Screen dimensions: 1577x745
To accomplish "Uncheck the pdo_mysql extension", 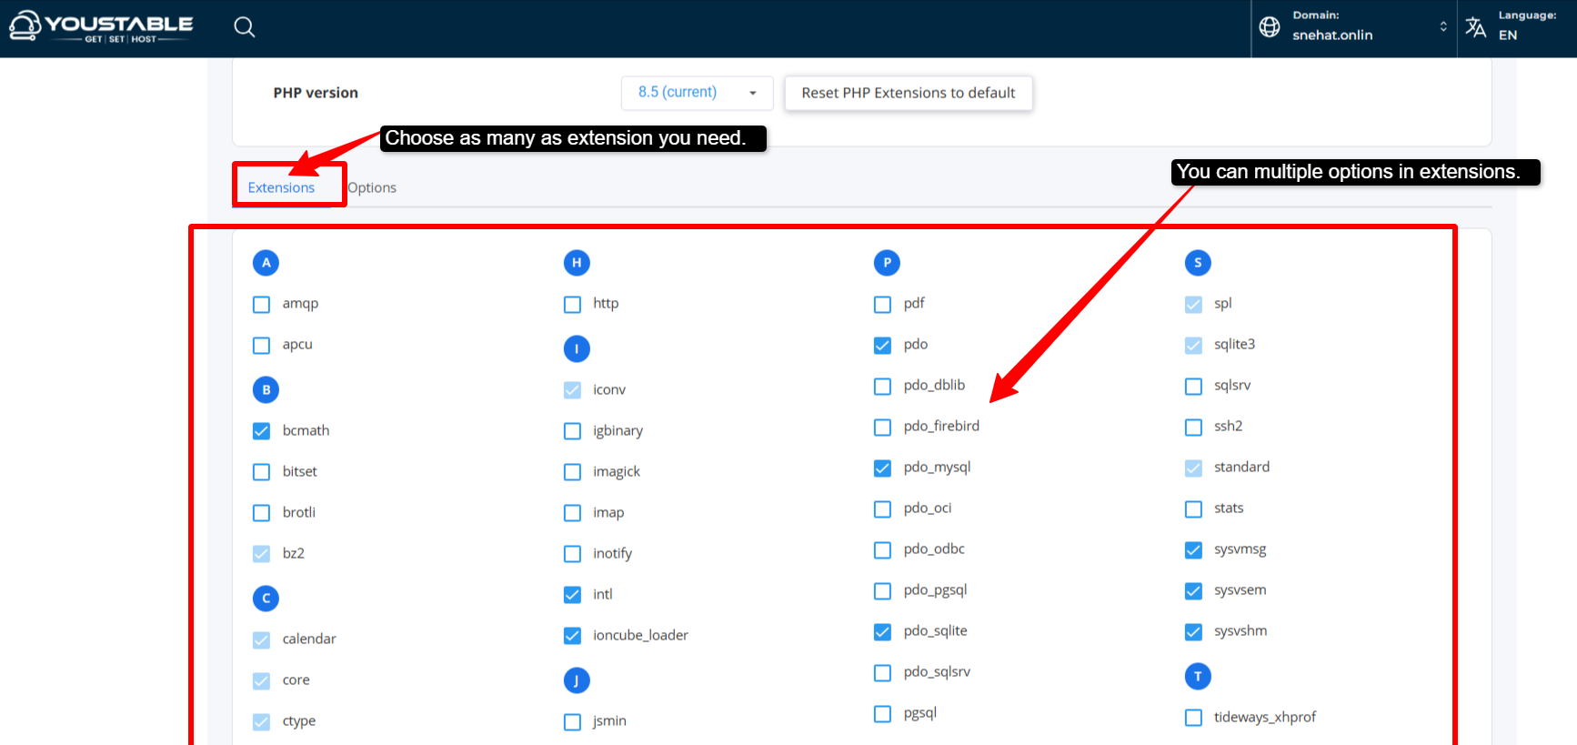I will pos(882,468).
